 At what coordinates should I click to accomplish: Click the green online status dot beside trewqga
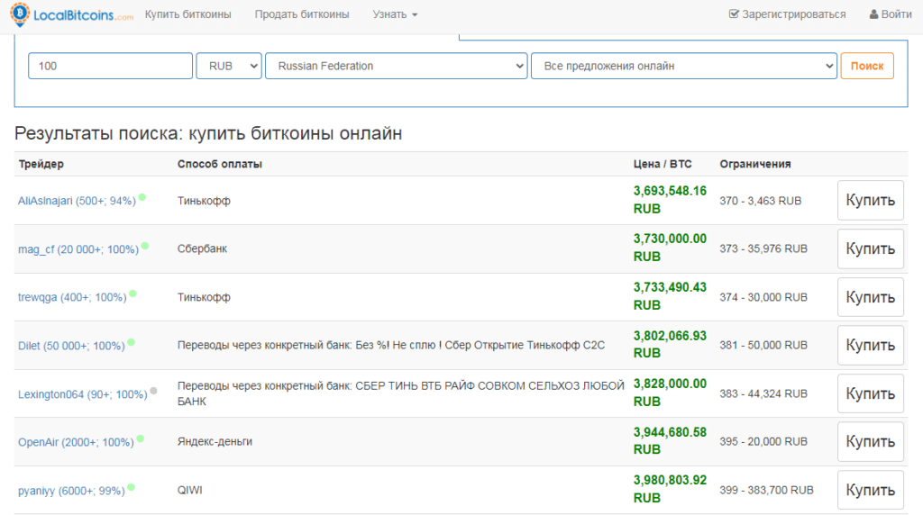pos(133,294)
